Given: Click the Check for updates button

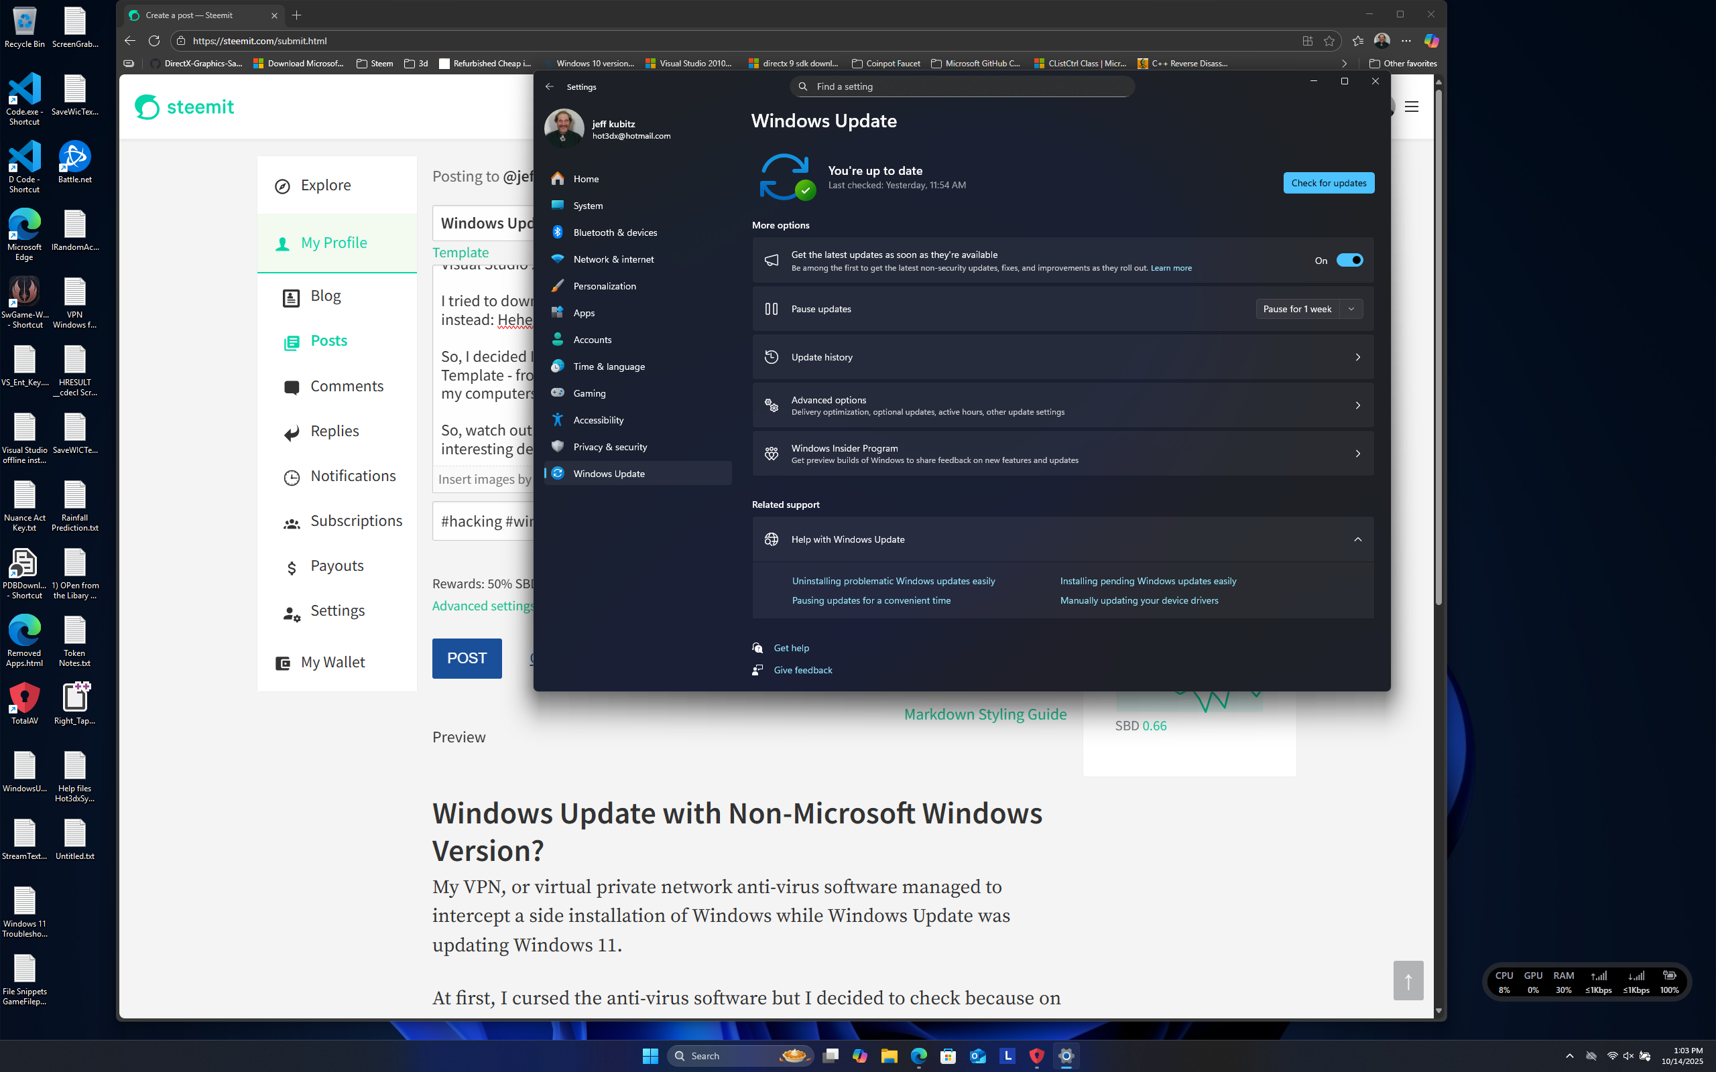Looking at the screenshot, I should point(1327,182).
